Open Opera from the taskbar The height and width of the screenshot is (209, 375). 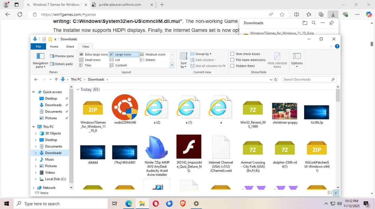(x=156, y=204)
